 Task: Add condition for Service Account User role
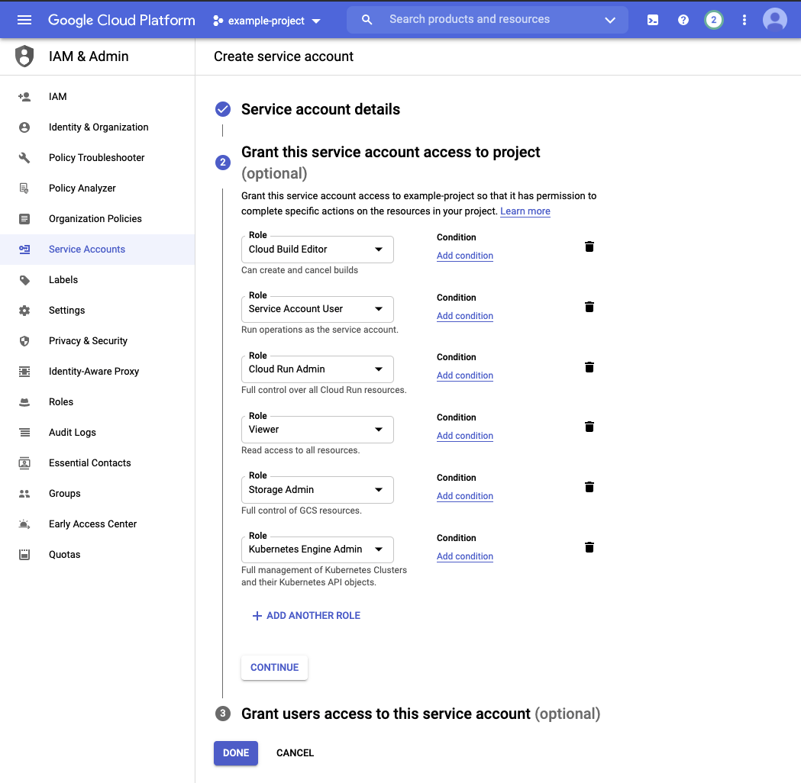(465, 315)
